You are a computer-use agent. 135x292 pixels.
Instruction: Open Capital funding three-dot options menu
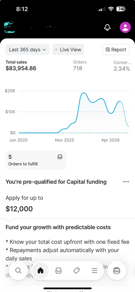click(126, 182)
